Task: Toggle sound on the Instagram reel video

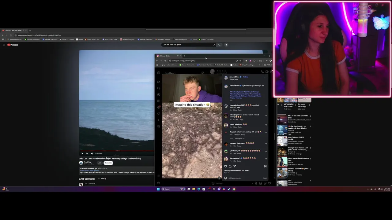Action: [x=219, y=178]
